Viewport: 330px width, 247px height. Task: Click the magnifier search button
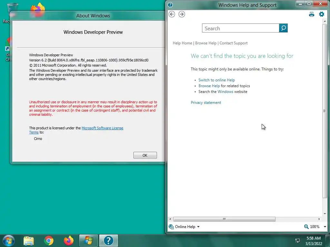[x=283, y=28]
